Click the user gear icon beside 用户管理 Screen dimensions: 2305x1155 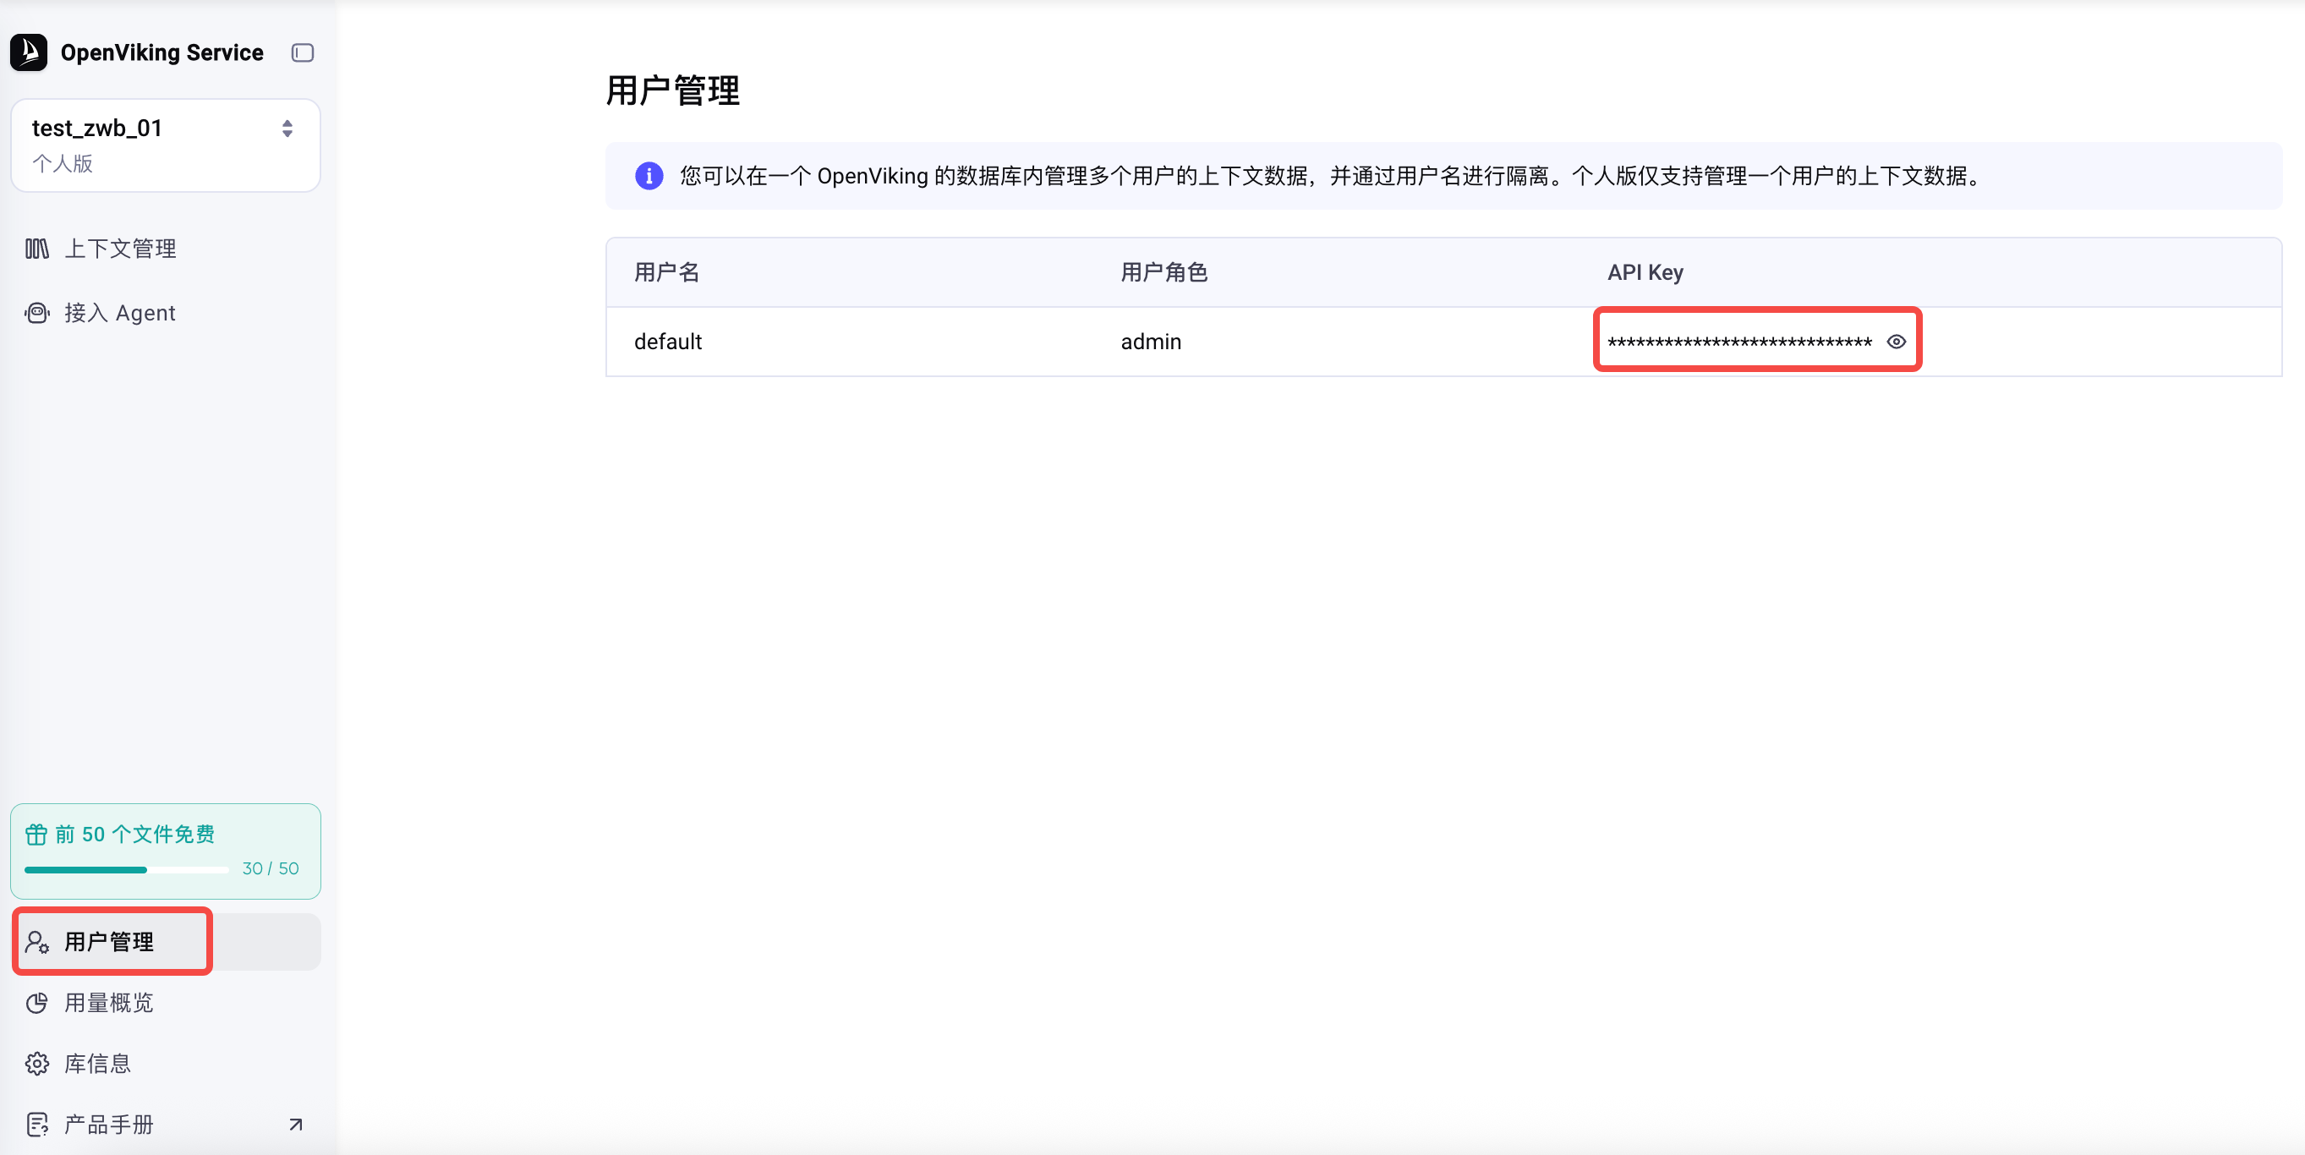pos(36,941)
